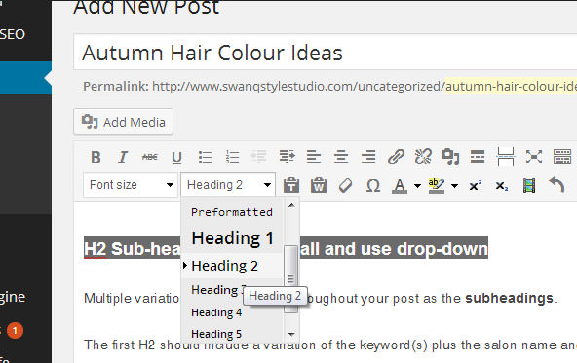
Task: Insert a numbered list
Action: [233, 157]
